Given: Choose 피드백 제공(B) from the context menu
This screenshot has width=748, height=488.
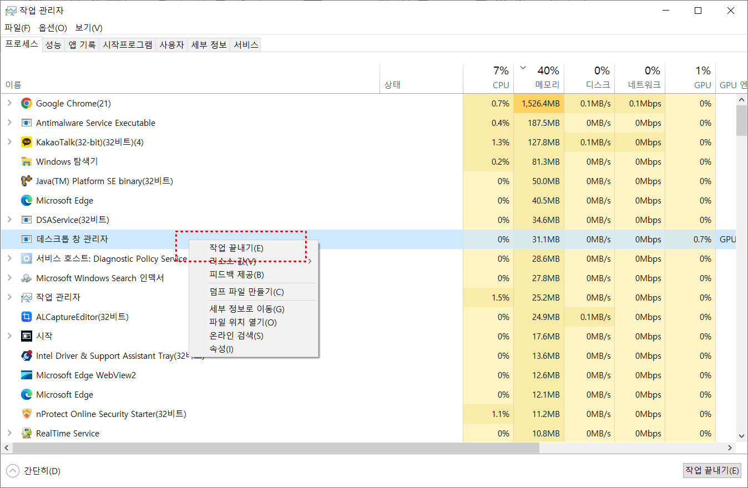Looking at the screenshot, I should tap(254, 274).
